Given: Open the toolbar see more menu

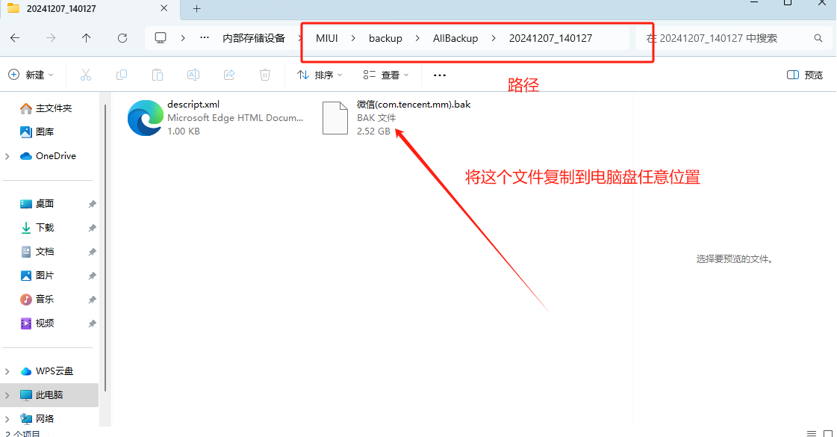Looking at the screenshot, I should (439, 75).
